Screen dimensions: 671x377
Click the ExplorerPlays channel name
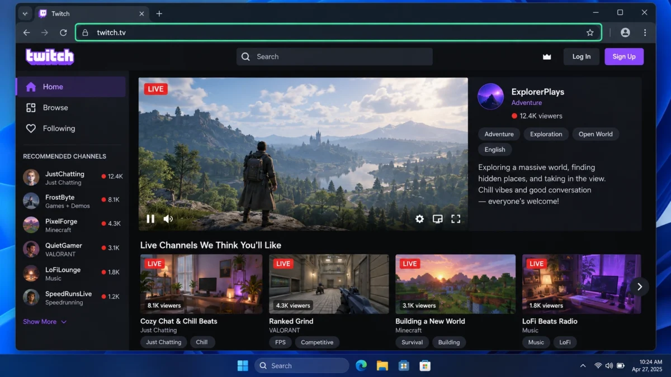[538, 92]
